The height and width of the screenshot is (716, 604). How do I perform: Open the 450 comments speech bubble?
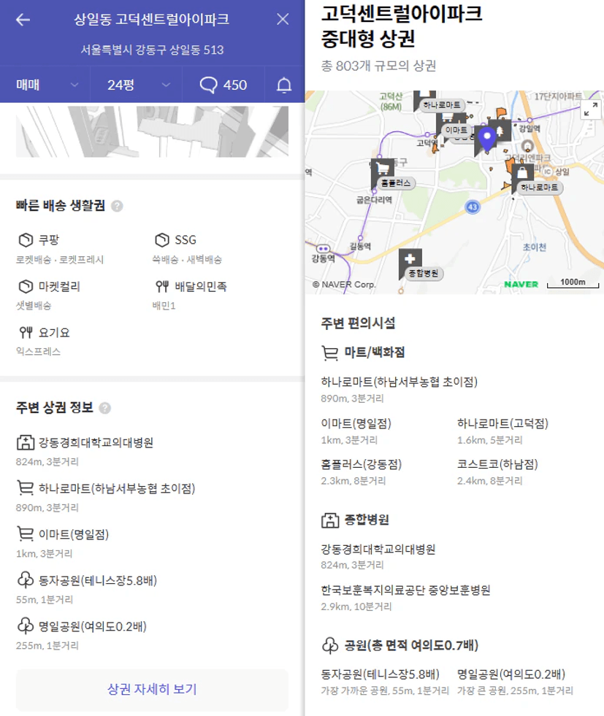tap(223, 85)
